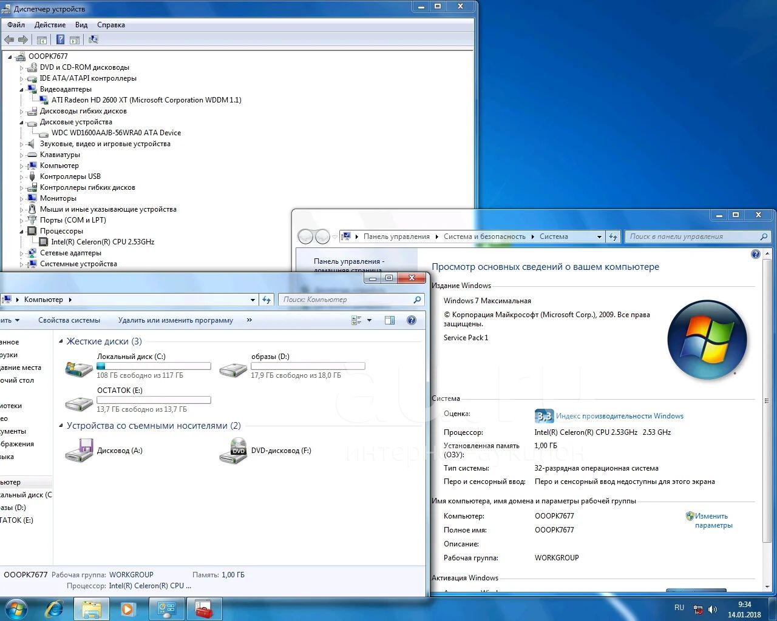This screenshot has height=621, width=777.
Task: Click Forward arrow in Device Manager toolbar
Action: [x=23, y=39]
